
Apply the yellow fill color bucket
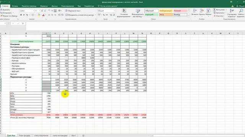39,15
